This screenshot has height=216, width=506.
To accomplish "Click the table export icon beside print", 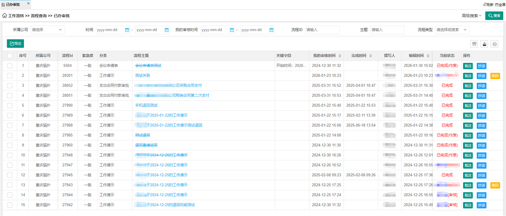I will (x=485, y=44).
